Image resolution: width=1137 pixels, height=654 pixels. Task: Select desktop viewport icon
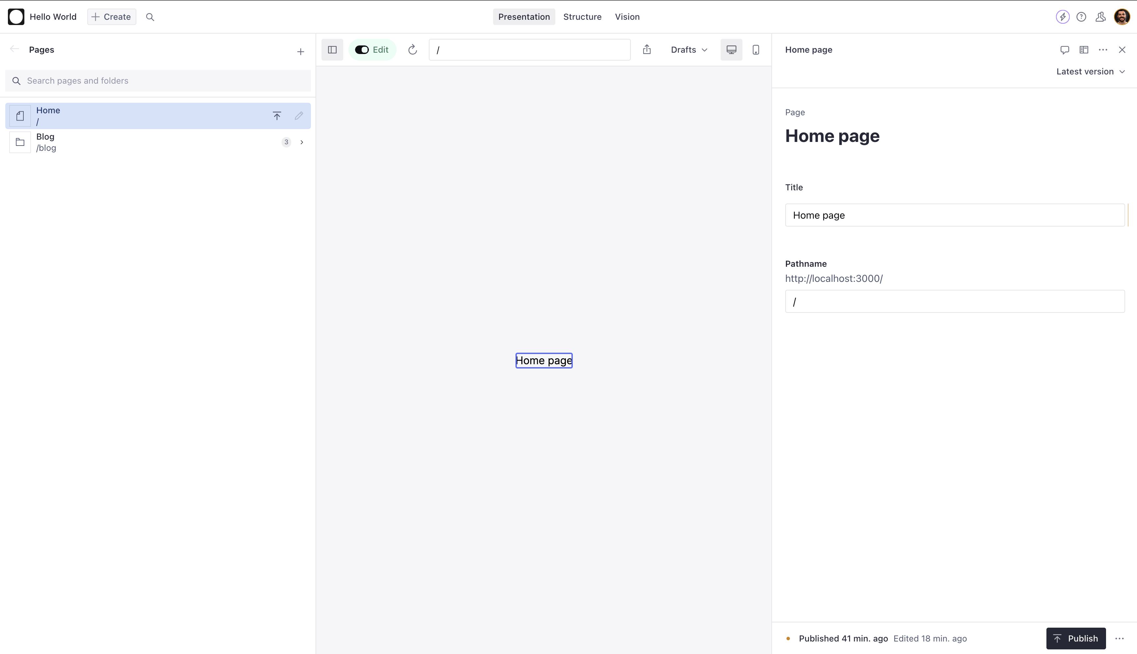[x=731, y=49]
